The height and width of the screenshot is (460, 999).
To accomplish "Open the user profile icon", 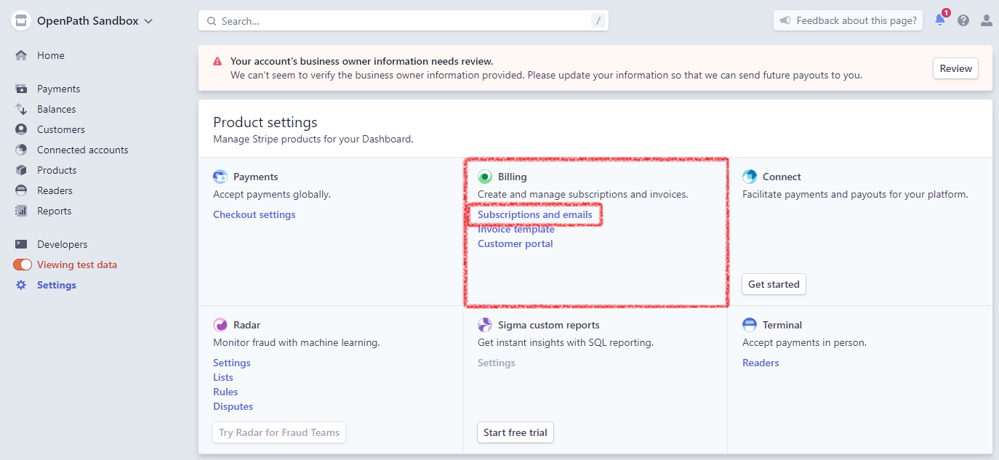I will 987,20.
